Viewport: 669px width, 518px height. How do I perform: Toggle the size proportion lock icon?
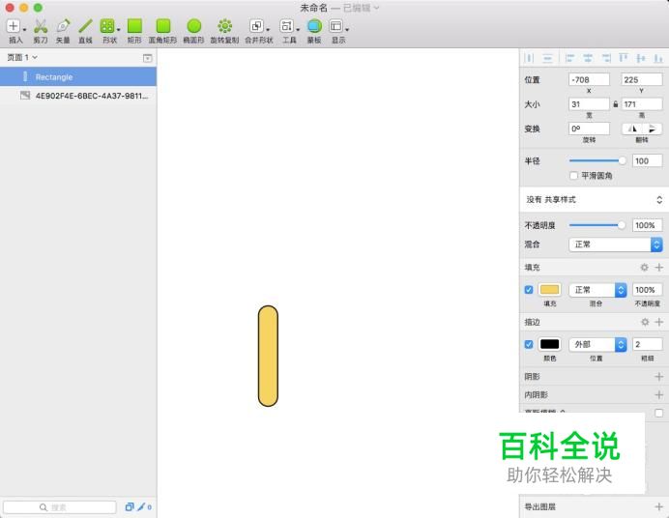pos(615,104)
